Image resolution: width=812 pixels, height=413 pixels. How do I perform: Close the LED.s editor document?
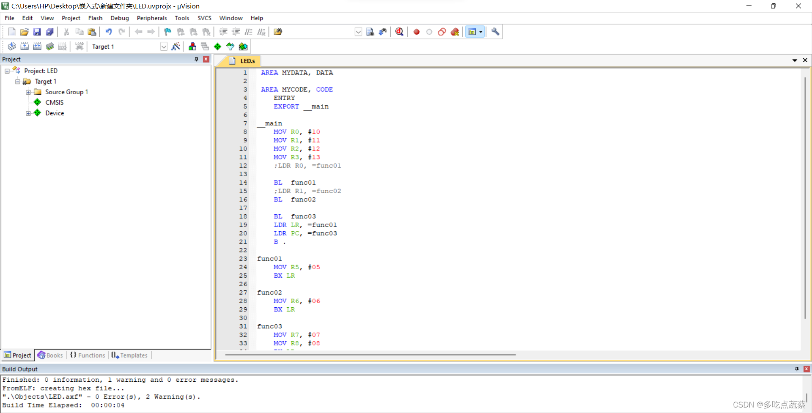pos(805,60)
